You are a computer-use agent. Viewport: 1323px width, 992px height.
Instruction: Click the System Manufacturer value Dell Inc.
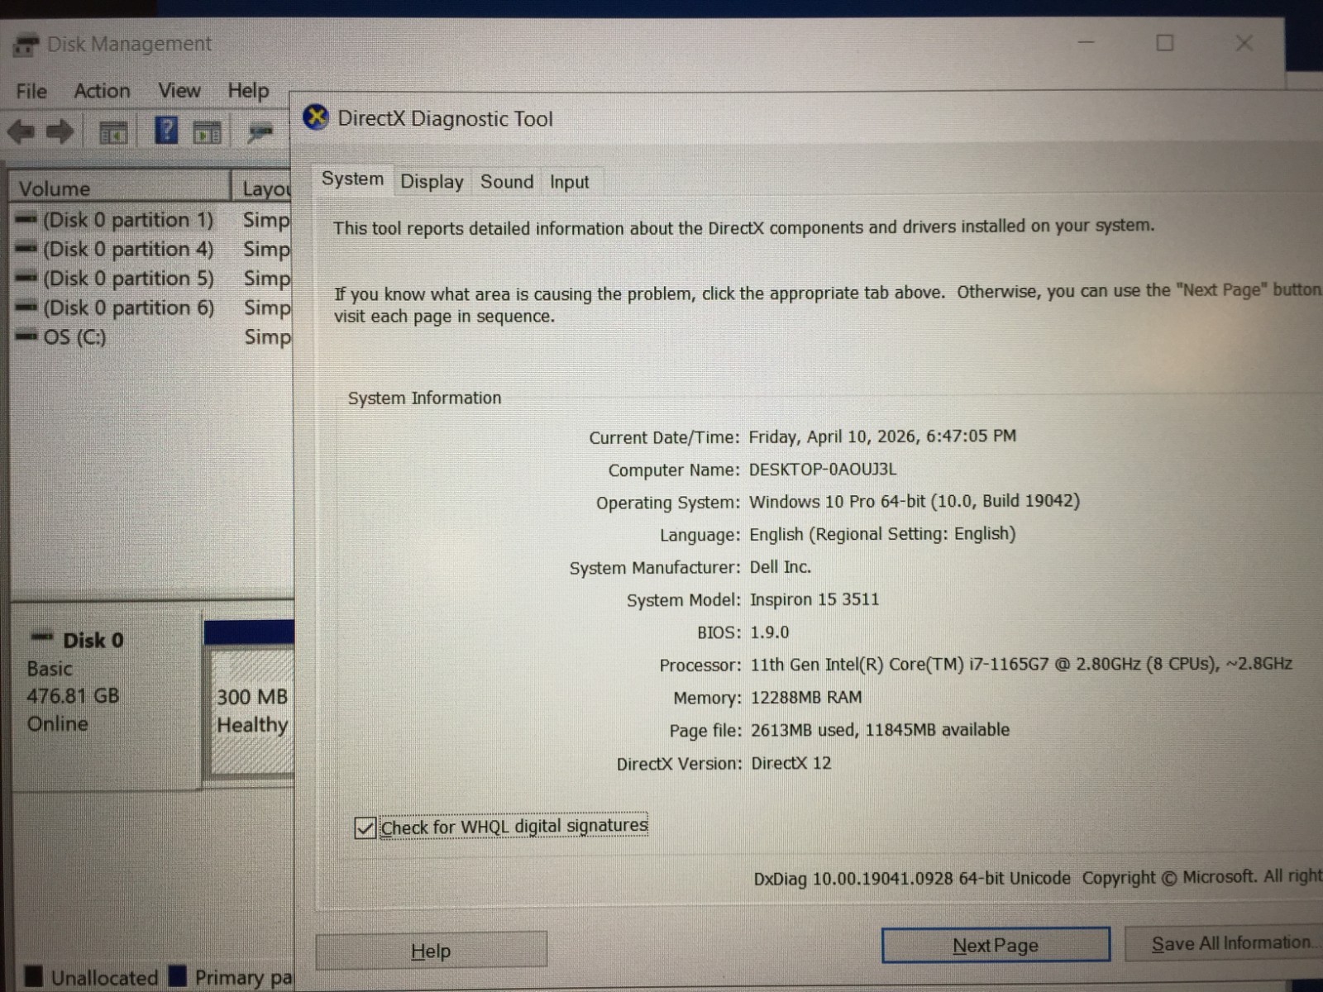[780, 567]
